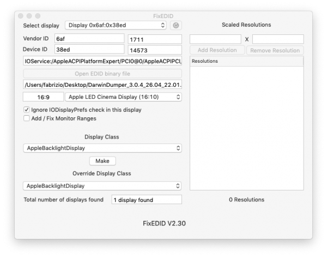The width and height of the screenshot is (327, 257).
Task: Click the Total number of displays found label
Action: point(63,200)
